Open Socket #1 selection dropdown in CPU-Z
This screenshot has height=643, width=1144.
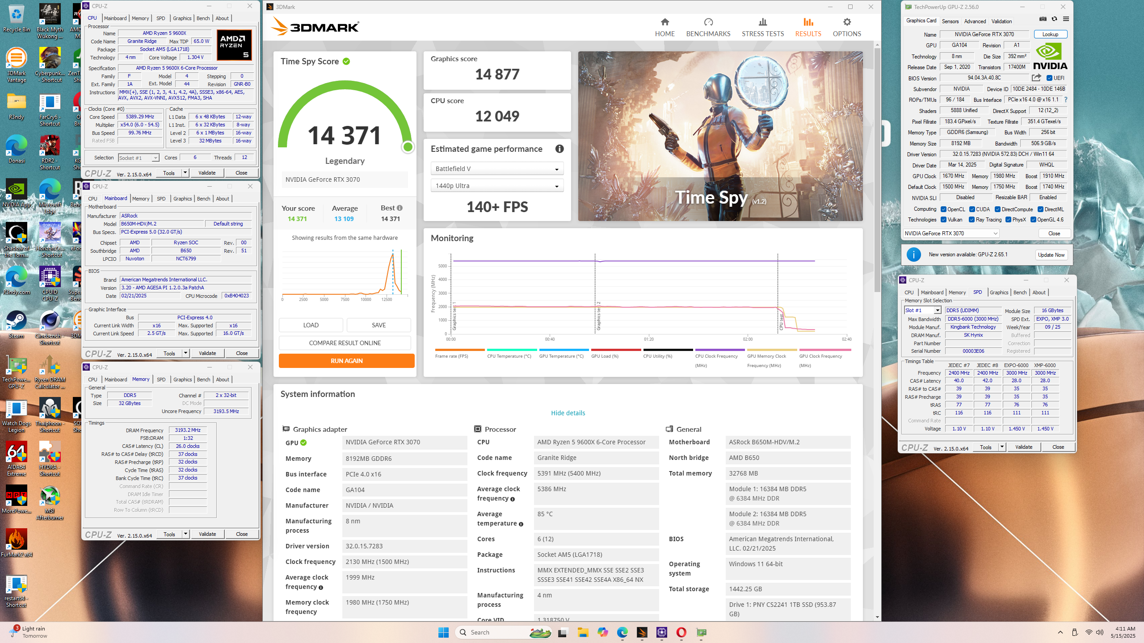pos(139,158)
